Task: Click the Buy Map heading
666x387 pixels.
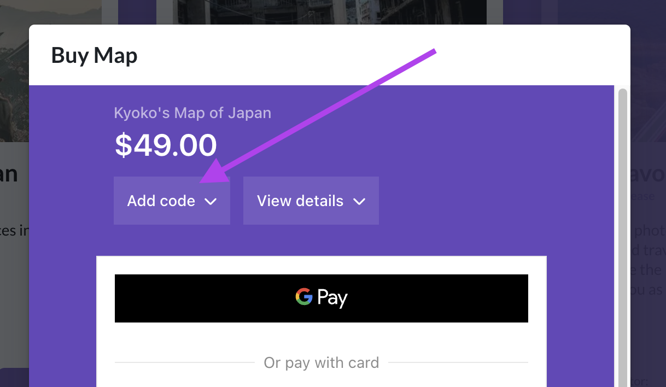Action: click(x=94, y=55)
